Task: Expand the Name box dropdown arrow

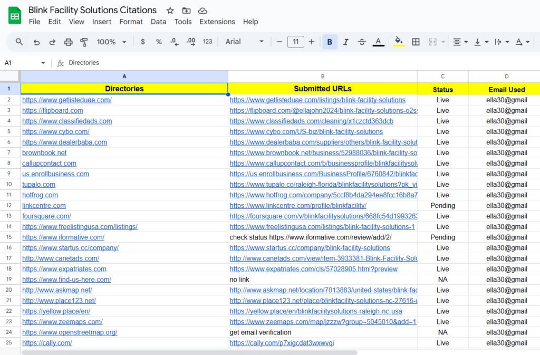Action: pos(43,63)
